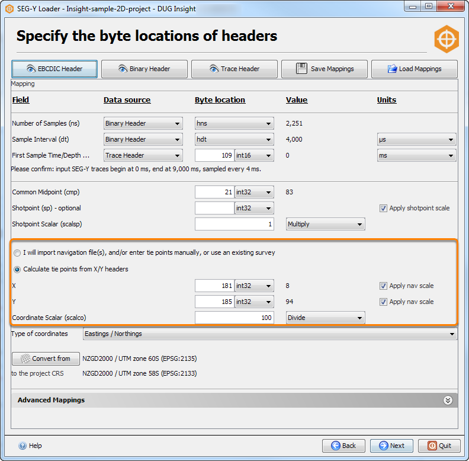This screenshot has height=461, width=469.
Task: Select import navigation files radio option
Action: pos(17,253)
